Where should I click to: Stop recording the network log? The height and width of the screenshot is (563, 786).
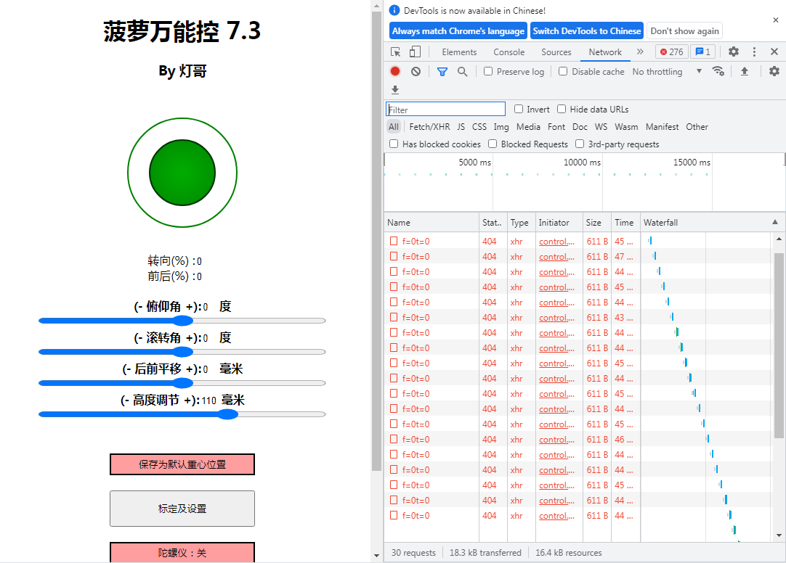[x=394, y=71]
